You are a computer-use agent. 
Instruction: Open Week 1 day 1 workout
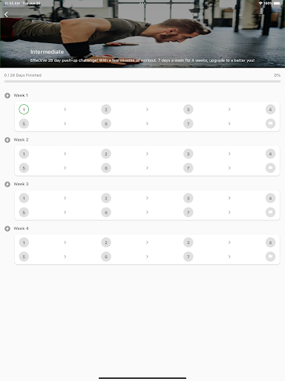tap(24, 109)
